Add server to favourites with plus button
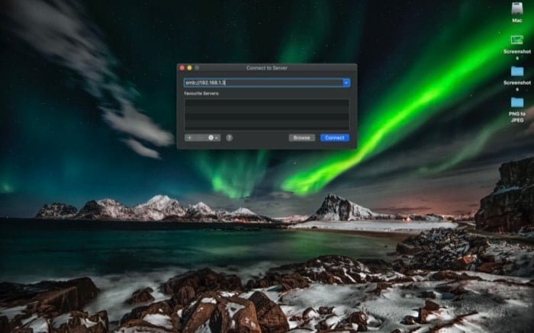This screenshot has height=333, width=534. [190, 138]
